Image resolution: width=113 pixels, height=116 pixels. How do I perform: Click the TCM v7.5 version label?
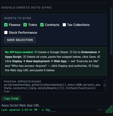pyautogui.click(x=103, y=110)
